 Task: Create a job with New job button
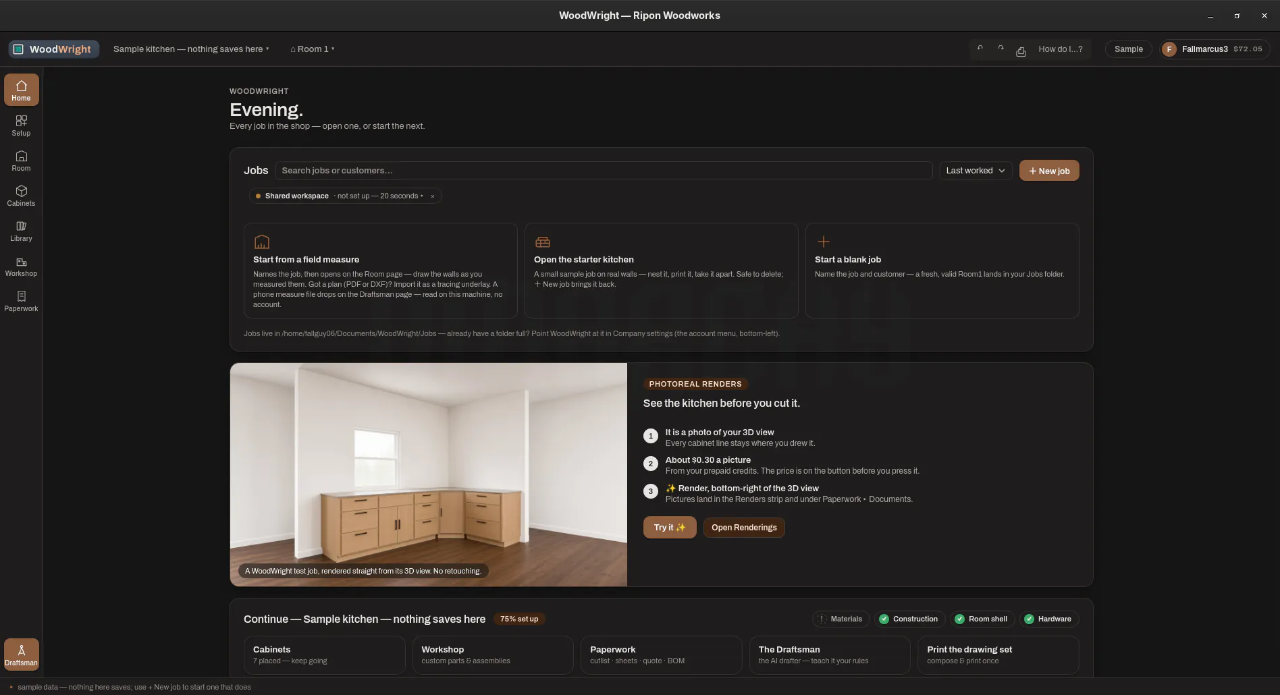(x=1048, y=171)
